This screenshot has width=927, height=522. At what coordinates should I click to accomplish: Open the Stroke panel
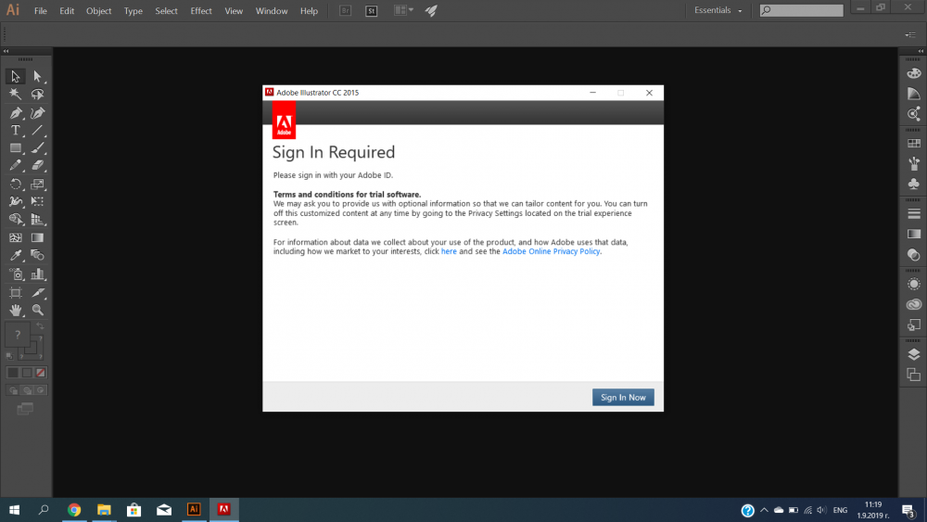tap(913, 213)
